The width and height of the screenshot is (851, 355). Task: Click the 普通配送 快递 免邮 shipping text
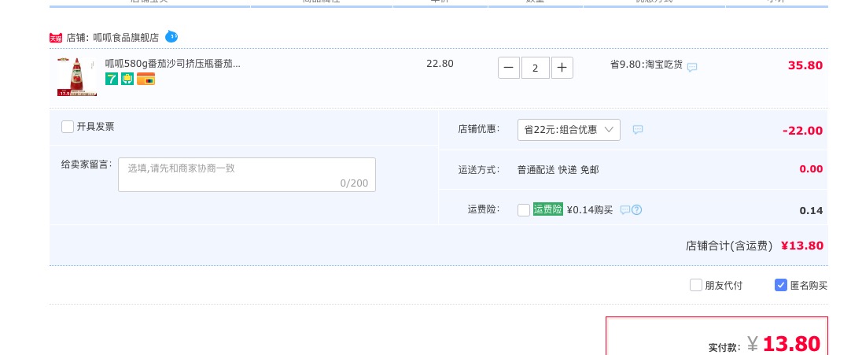558,170
